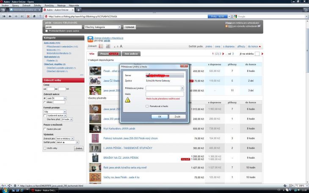Open the password wand key icon
The image size is (309, 193).
point(40,17)
